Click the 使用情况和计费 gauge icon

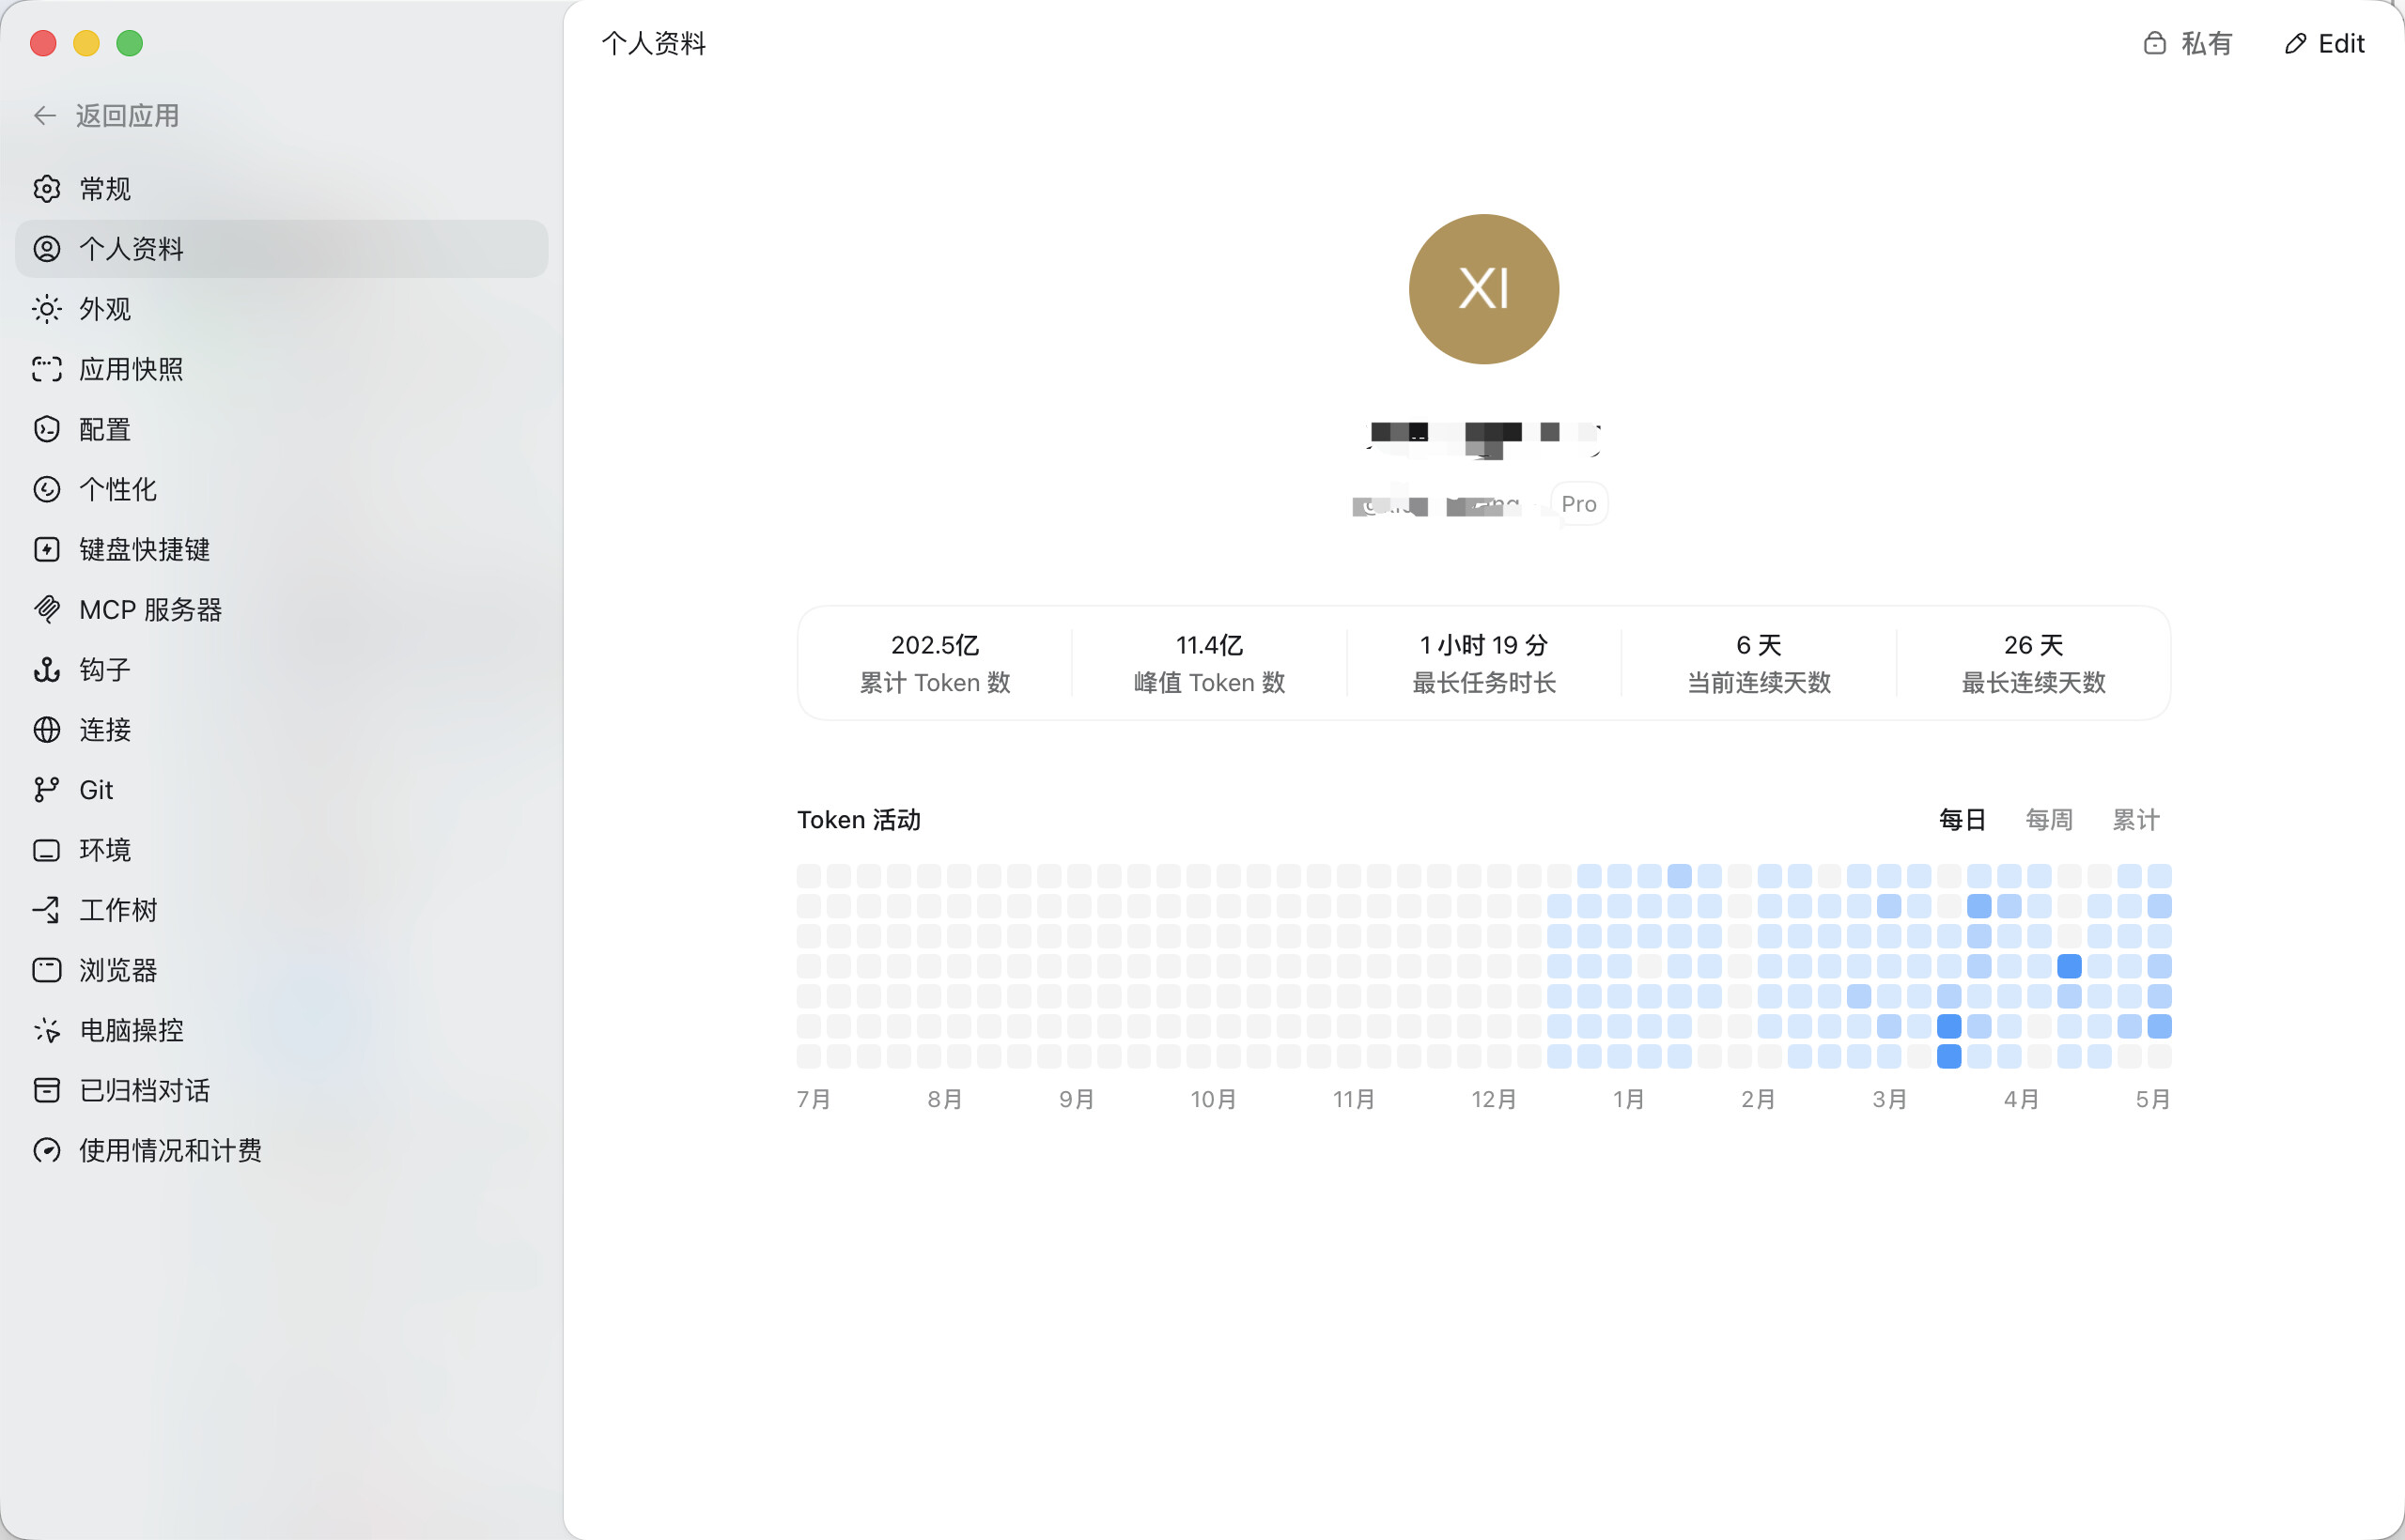47,1150
